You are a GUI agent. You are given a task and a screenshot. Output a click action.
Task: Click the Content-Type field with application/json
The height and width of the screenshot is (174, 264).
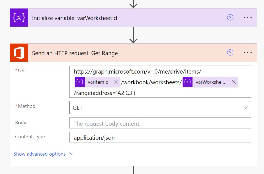[160, 137]
